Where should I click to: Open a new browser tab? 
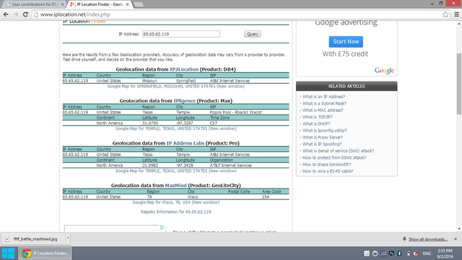(138, 4)
